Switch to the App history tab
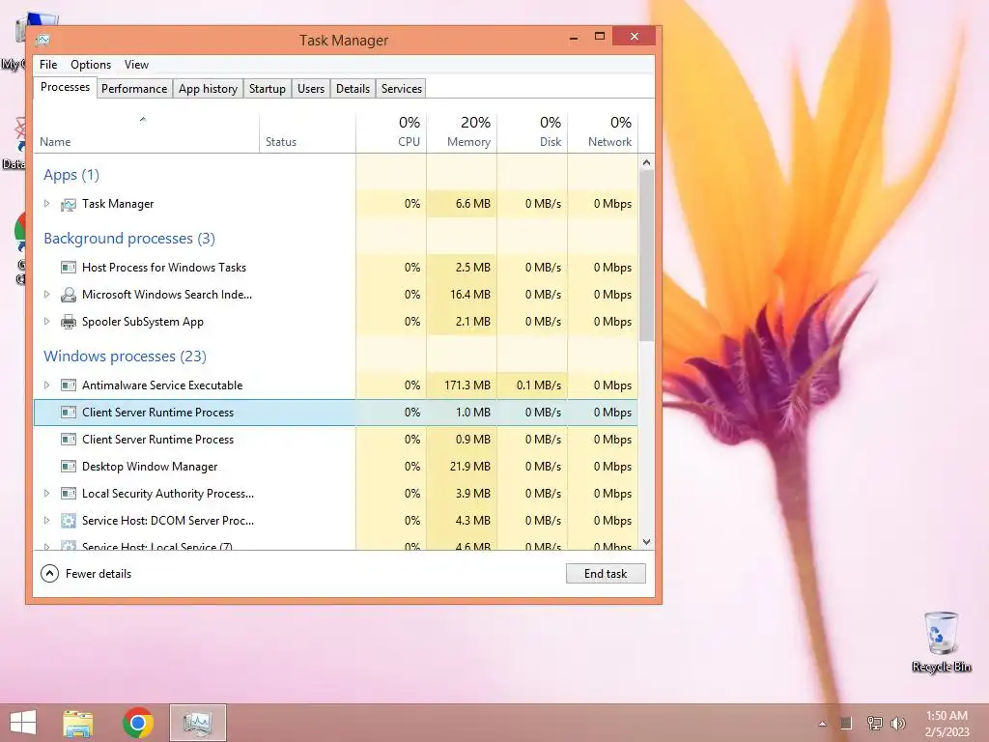989x742 pixels. coord(208,88)
